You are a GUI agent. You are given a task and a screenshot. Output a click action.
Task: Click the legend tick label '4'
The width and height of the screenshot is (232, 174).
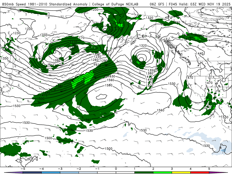[x=191, y=169]
